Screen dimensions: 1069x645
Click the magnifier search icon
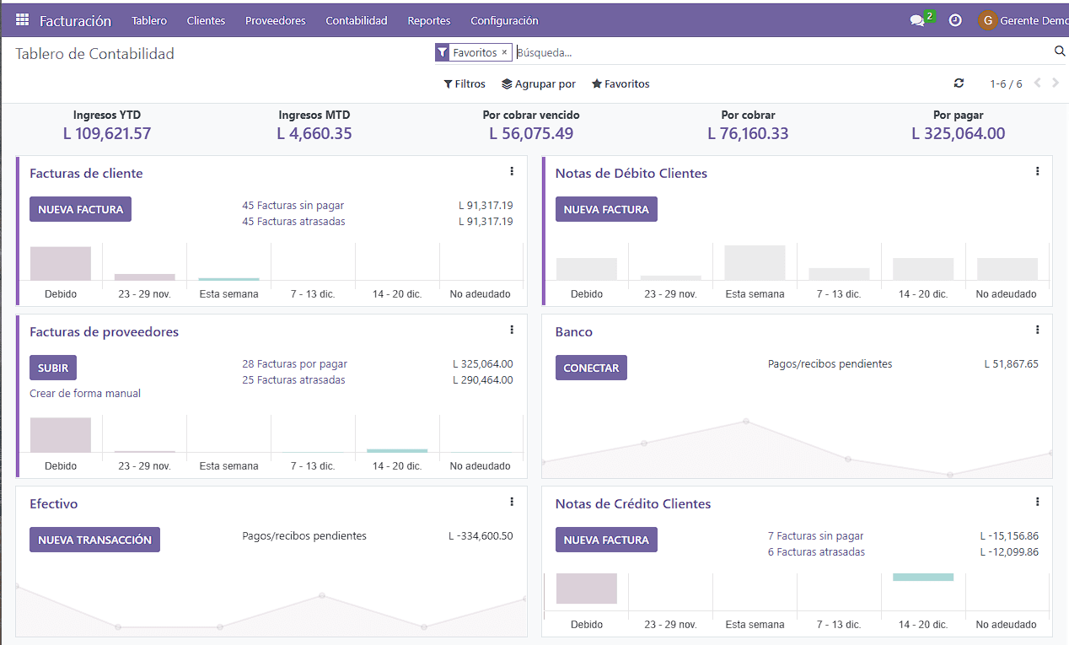tap(1059, 51)
